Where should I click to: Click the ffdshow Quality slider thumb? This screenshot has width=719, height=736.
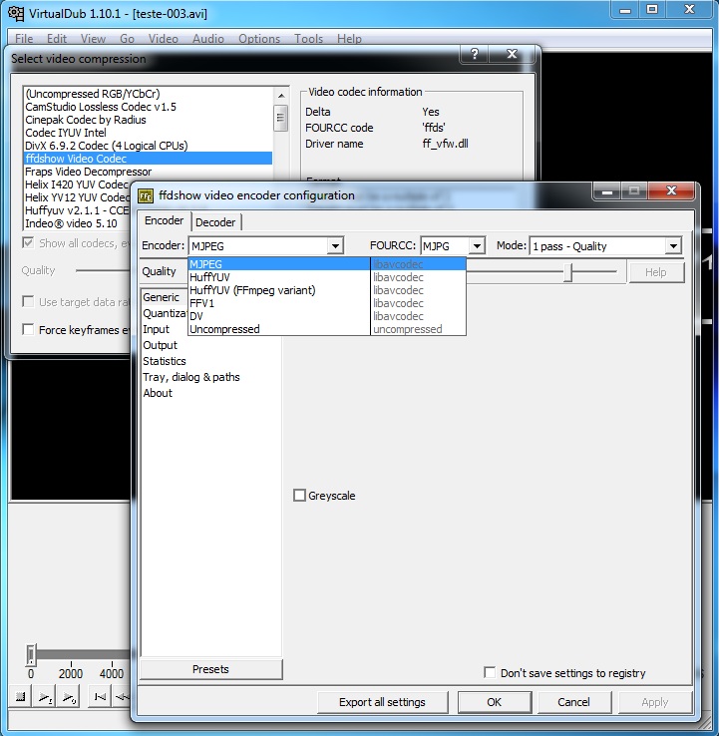pyautogui.click(x=567, y=272)
